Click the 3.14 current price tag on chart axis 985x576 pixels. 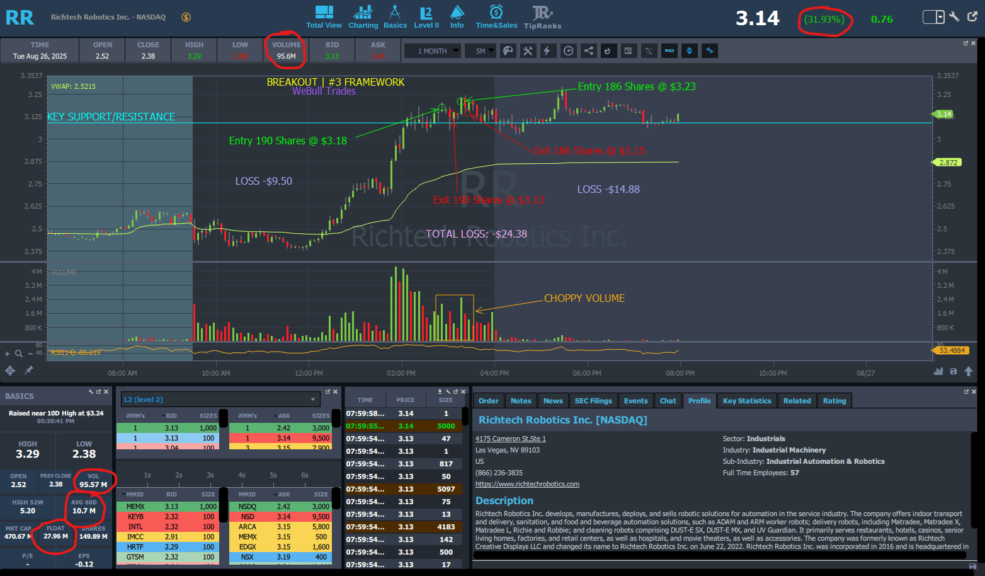pos(944,114)
